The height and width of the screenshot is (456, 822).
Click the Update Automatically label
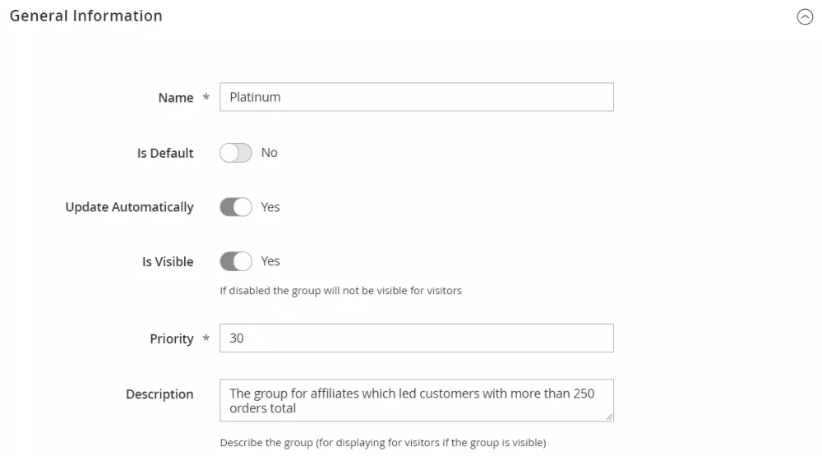point(129,207)
